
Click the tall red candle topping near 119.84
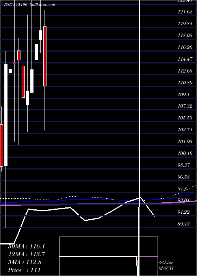[x=45, y=56]
